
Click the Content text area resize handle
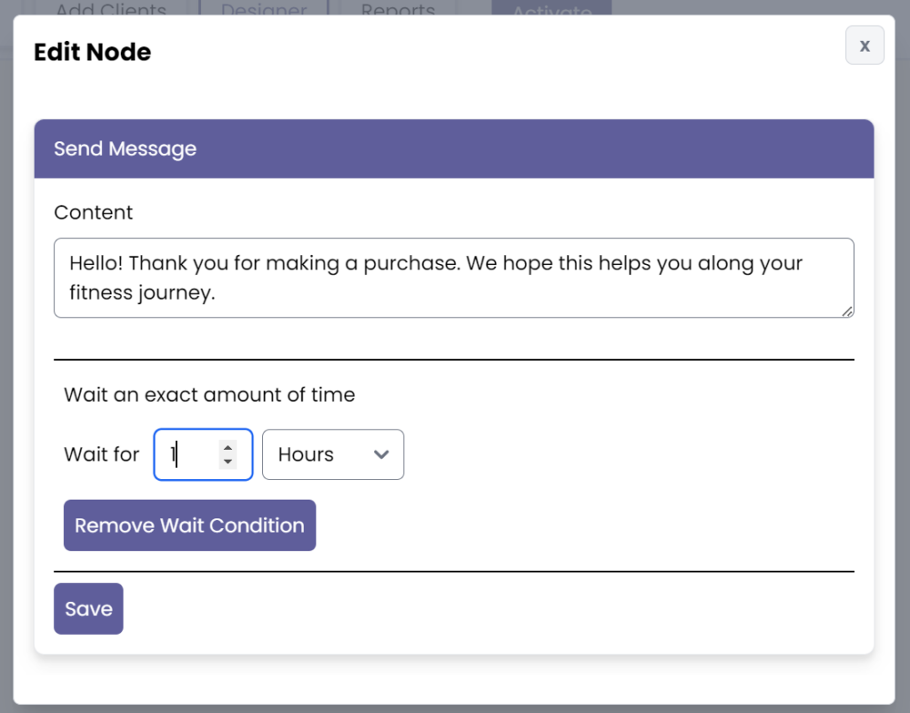847,311
